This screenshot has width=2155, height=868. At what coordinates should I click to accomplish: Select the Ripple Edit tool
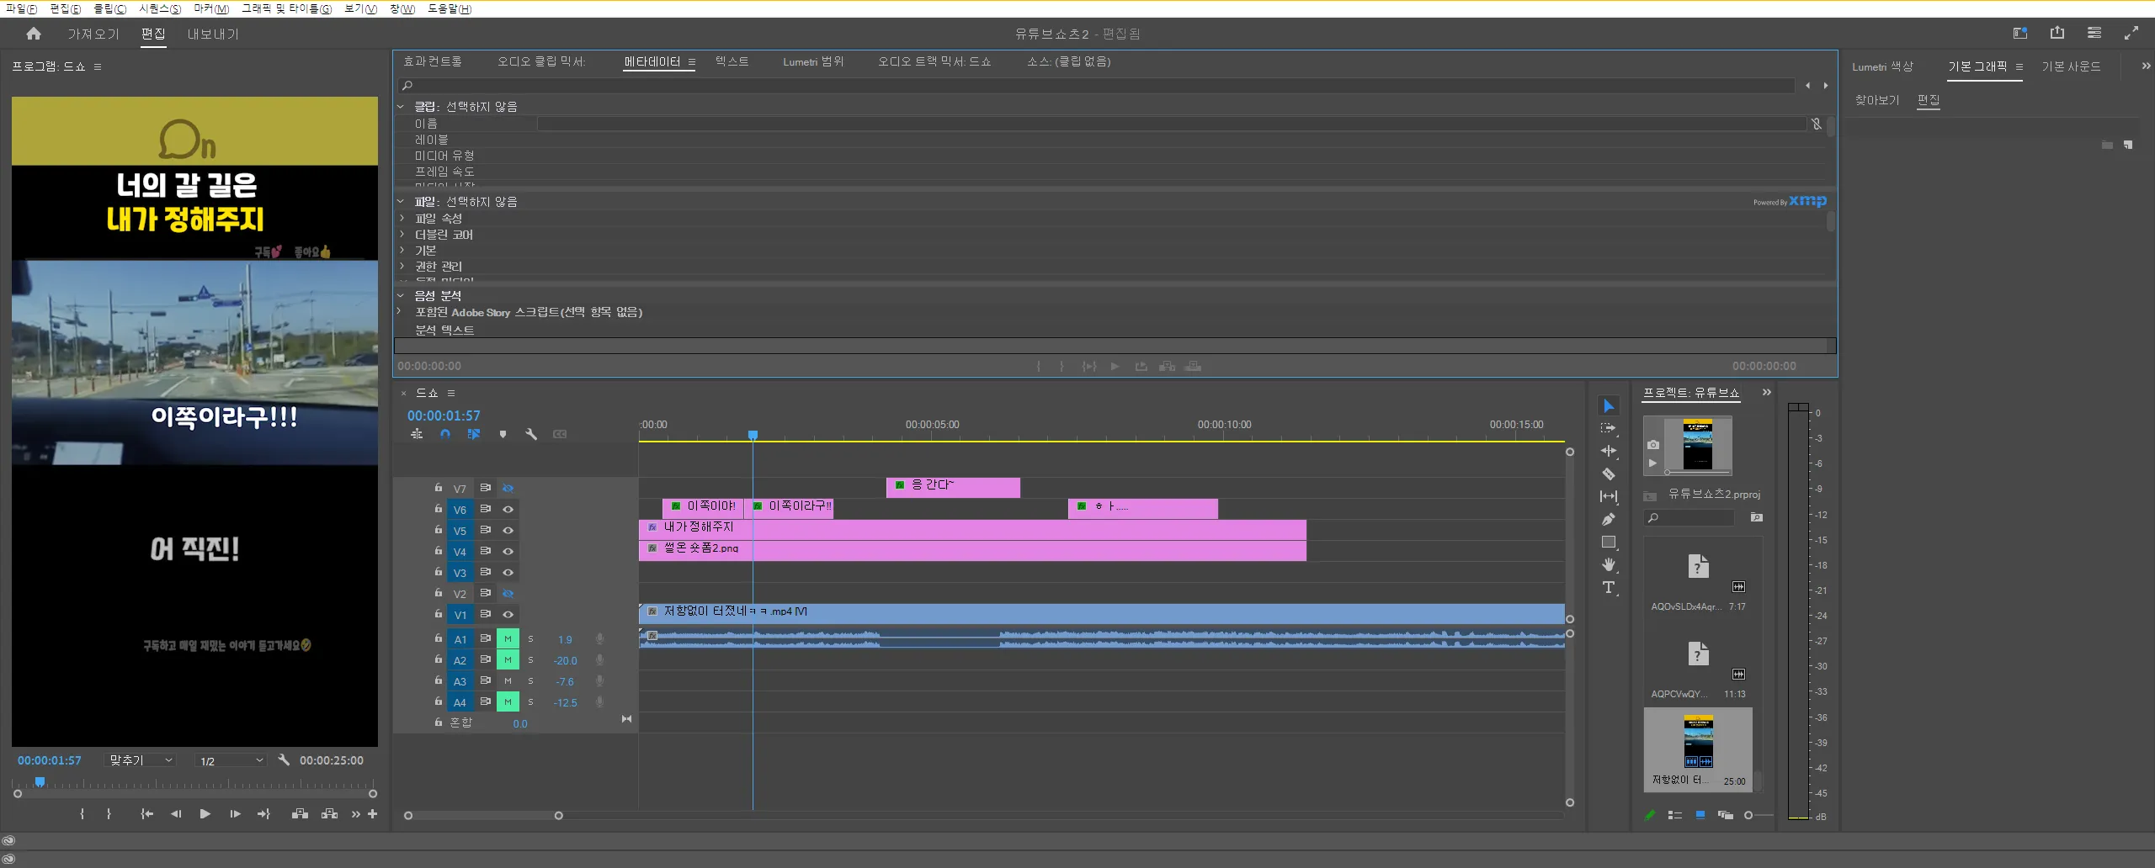(1608, 452)
